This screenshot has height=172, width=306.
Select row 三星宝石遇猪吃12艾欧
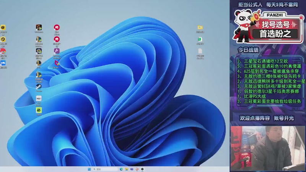[x=263, y=61]
